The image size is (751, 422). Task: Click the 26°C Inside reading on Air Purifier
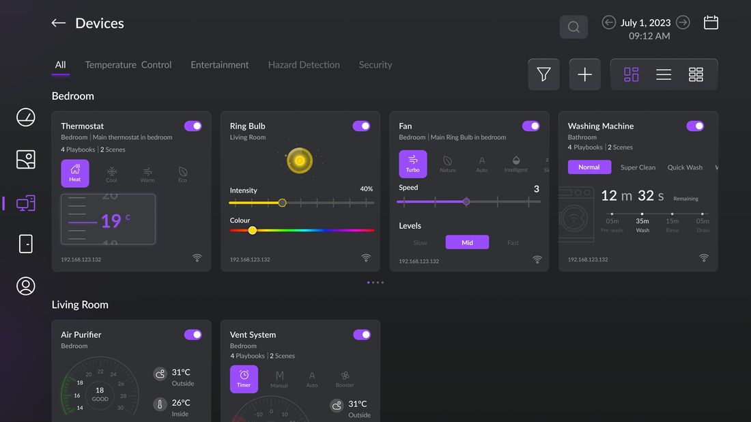(172, 408)
